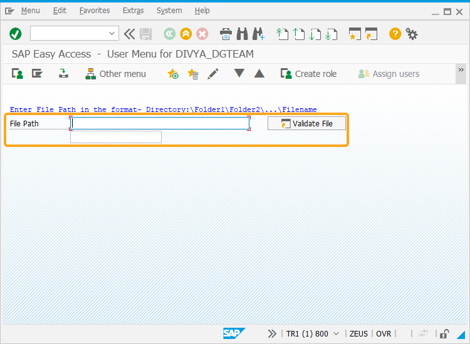Viewport: 470px width, 344px height.
Task: Click the Find binoculars icon
Action: click(242, 34)
